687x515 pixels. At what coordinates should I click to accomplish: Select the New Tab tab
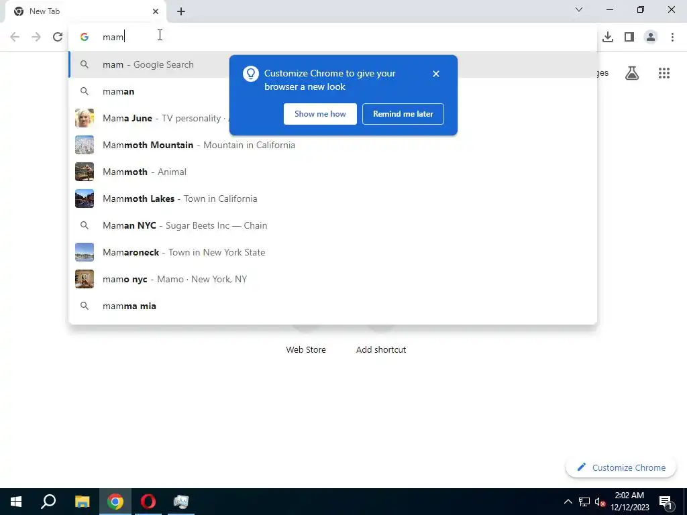pyautogui.click(x=86, y=11)
